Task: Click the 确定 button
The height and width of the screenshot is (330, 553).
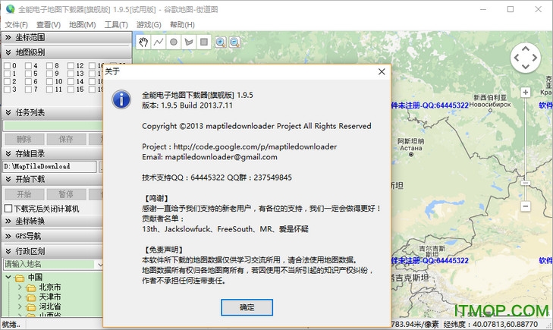Action: tap(247, 307)
